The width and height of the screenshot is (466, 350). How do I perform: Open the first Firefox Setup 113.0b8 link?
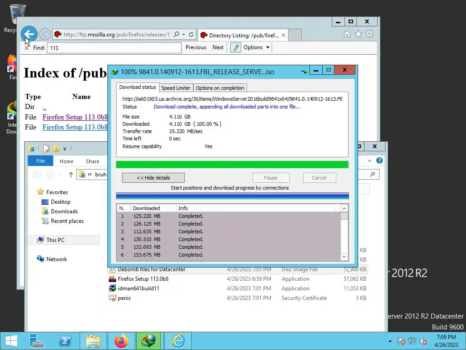click(75, 117)
